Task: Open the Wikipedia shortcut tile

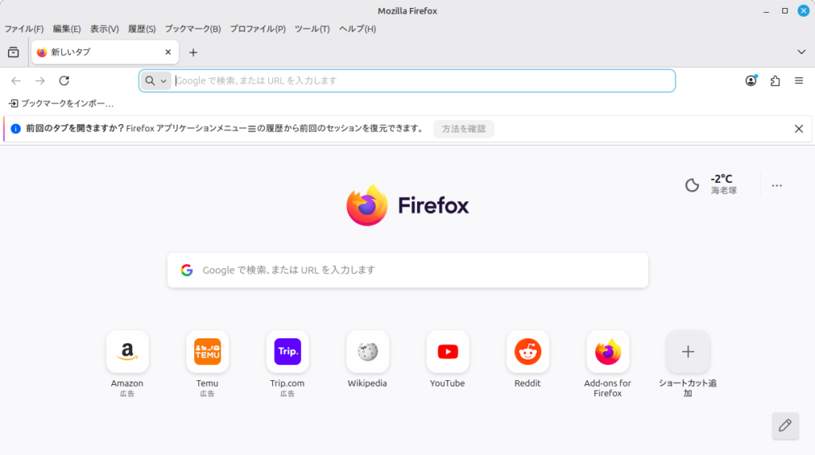Action: pos(368,352)
